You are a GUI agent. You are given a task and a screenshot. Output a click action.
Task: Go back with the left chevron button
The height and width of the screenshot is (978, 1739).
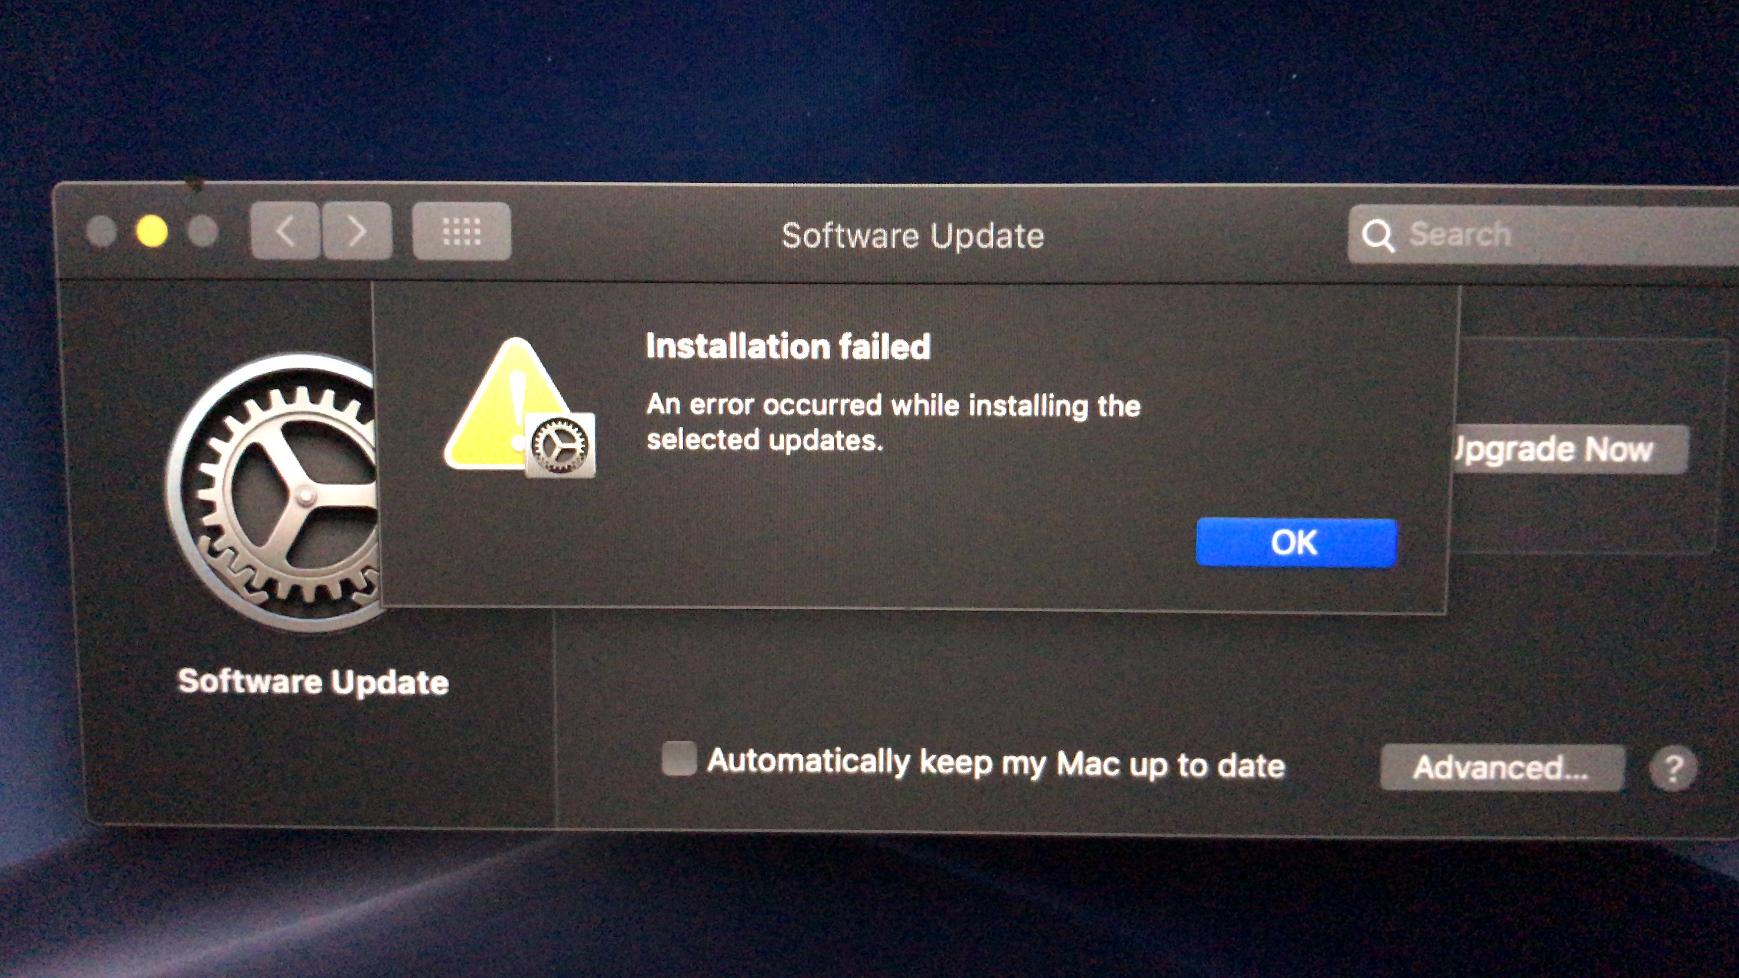pyautogui.click(x=285, y=231)
